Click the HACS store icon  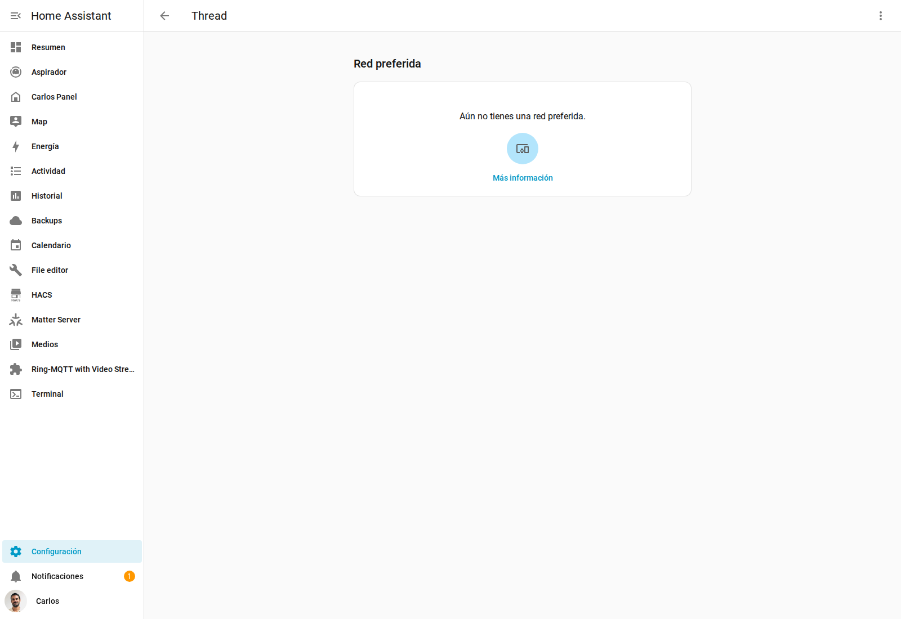16,295
